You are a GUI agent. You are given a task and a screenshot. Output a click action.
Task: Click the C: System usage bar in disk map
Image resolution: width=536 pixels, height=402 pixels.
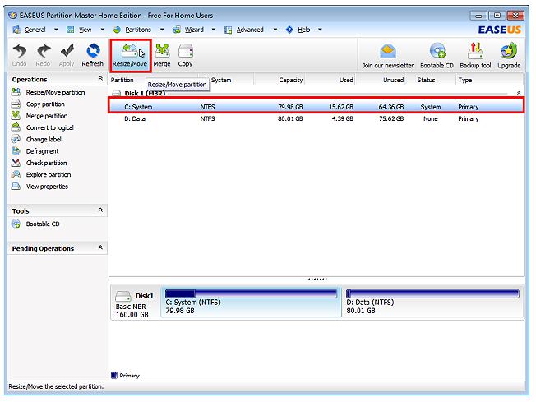(252, 293)
